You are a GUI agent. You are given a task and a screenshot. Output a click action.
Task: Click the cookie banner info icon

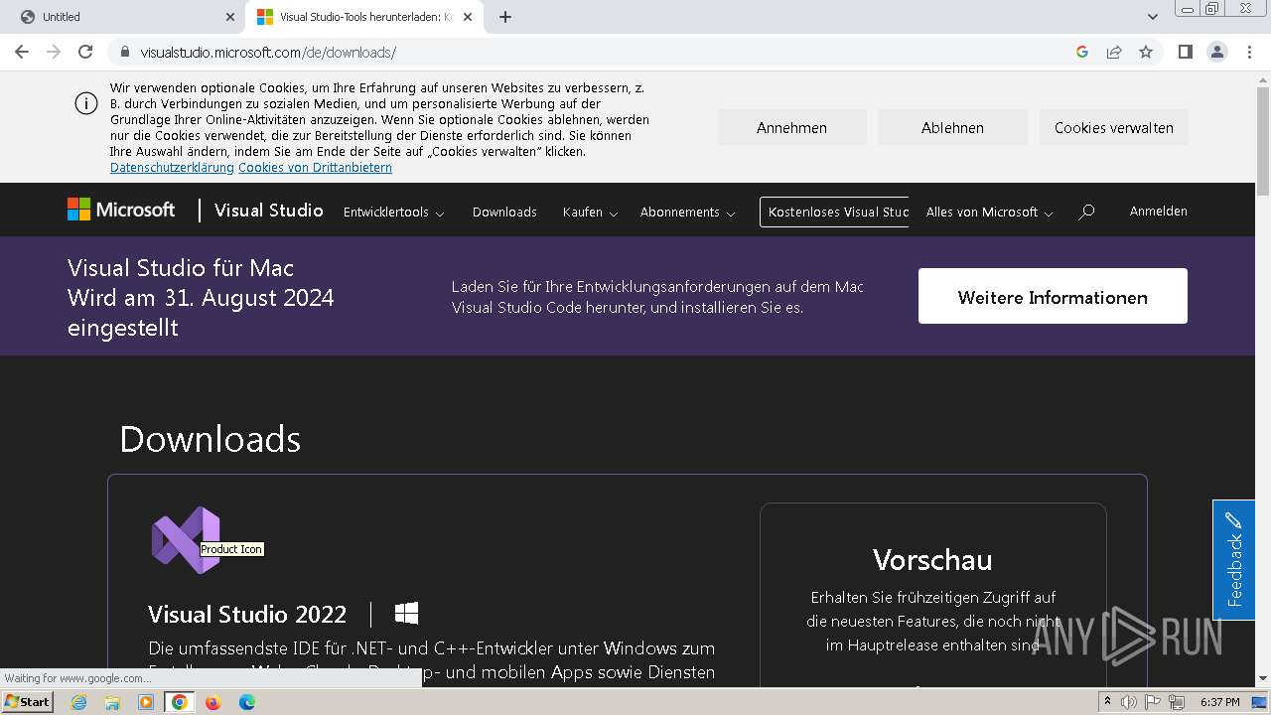coord(86,103)
